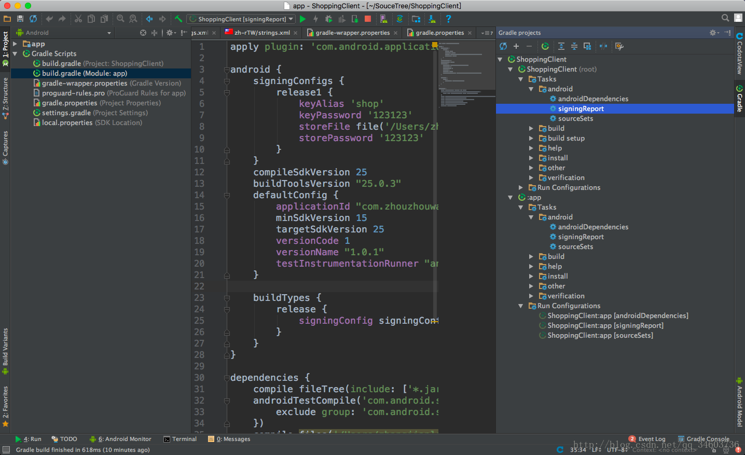
Task: Toggle the Structure side panel
Action: coord(5,99)
